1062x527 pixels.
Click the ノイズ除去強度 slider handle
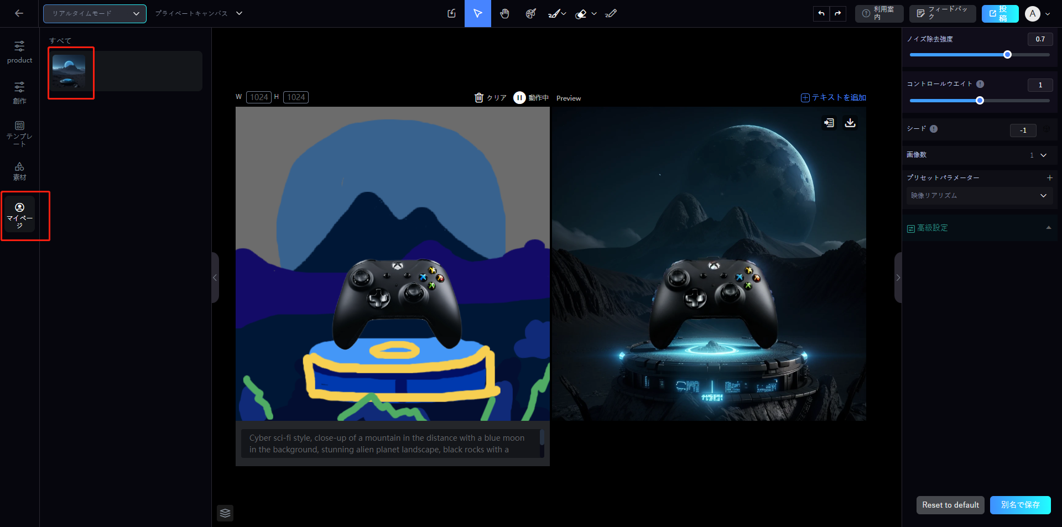(1007, 55)
